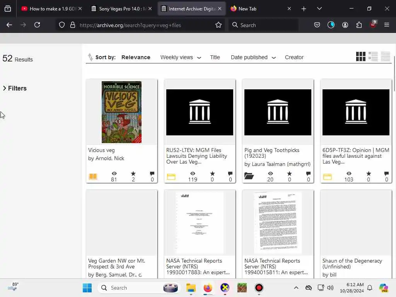Click "by Laura Taalman (mathgrrl)" creator text
396x297 pixels.
(277, 164)
